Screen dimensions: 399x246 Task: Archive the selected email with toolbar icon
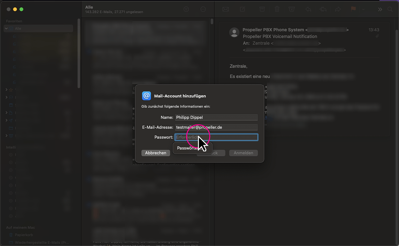click(262, 9)
